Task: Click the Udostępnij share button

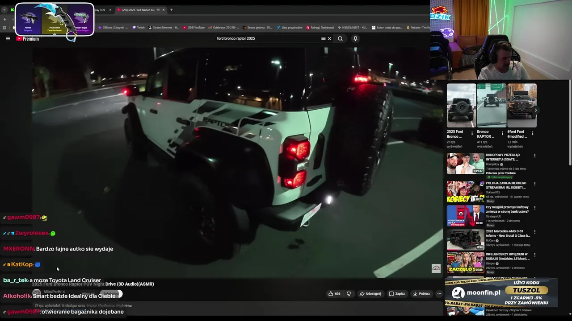Action: click(371, 294)
